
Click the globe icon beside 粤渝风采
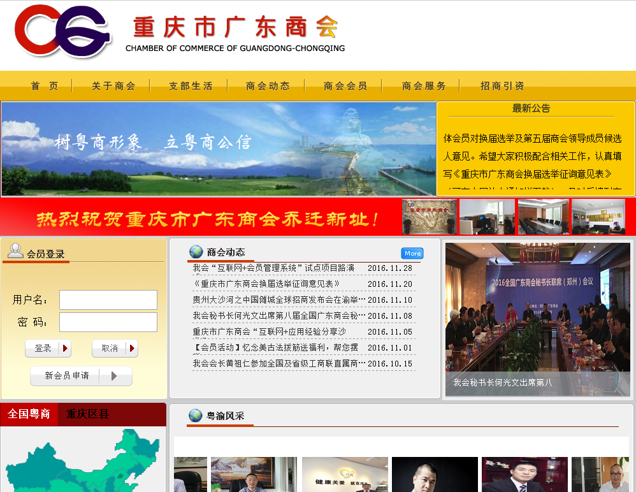point(196,416)
